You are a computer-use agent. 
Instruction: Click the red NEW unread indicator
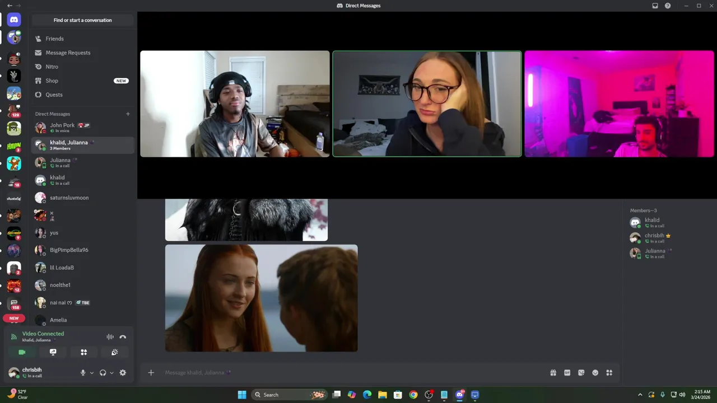click(14, 318)
